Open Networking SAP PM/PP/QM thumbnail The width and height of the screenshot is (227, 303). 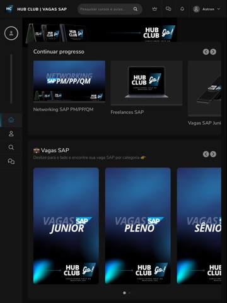pyautogui.click(x=69, y=81)
